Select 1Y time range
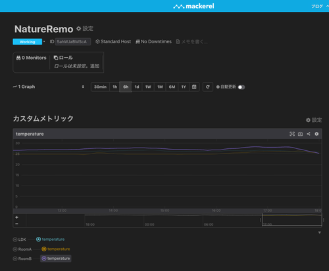Screen dimensions: 329x271 (184, 87)
